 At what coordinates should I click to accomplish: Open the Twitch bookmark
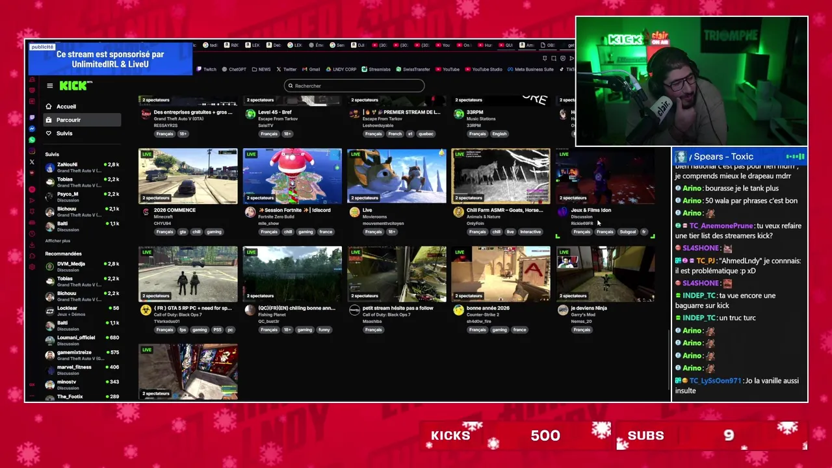tap(206, 70)
